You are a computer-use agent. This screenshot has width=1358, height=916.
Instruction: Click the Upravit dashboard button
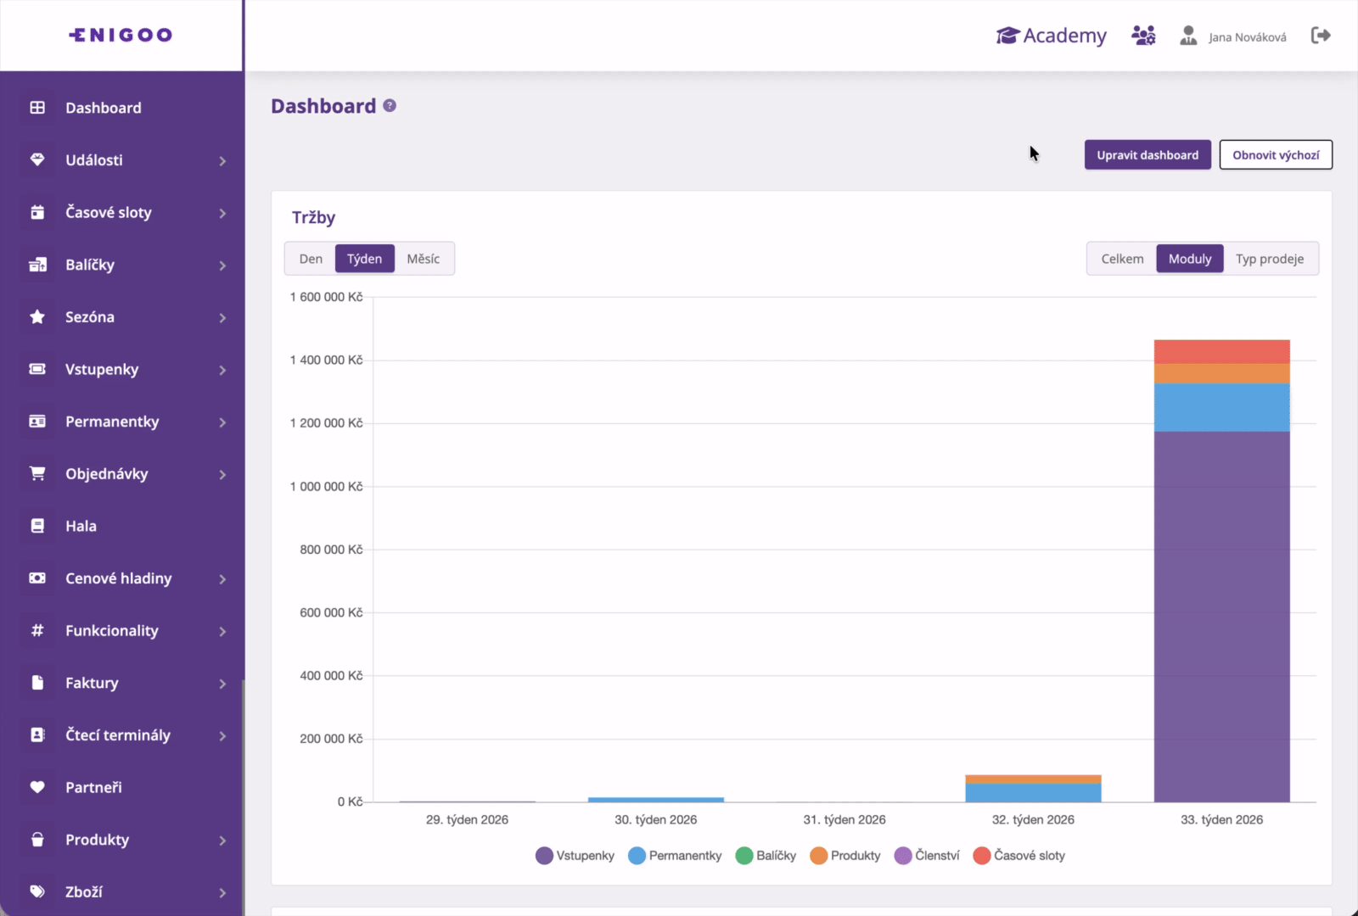pyautogui.click(x=1148, y=155)
